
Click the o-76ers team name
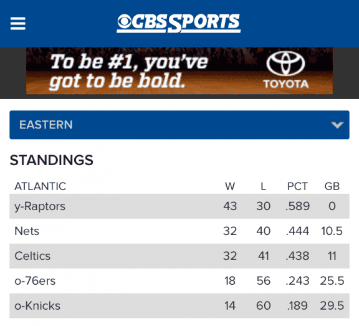[x=35, y=281]
